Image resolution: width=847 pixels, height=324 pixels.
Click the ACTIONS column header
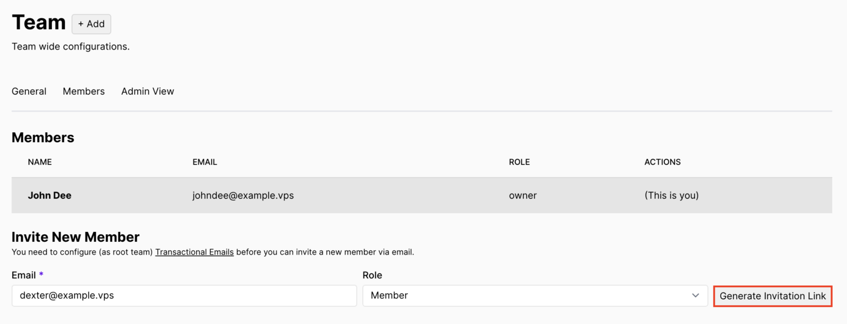pyautogui.click(x=662, y=161)
